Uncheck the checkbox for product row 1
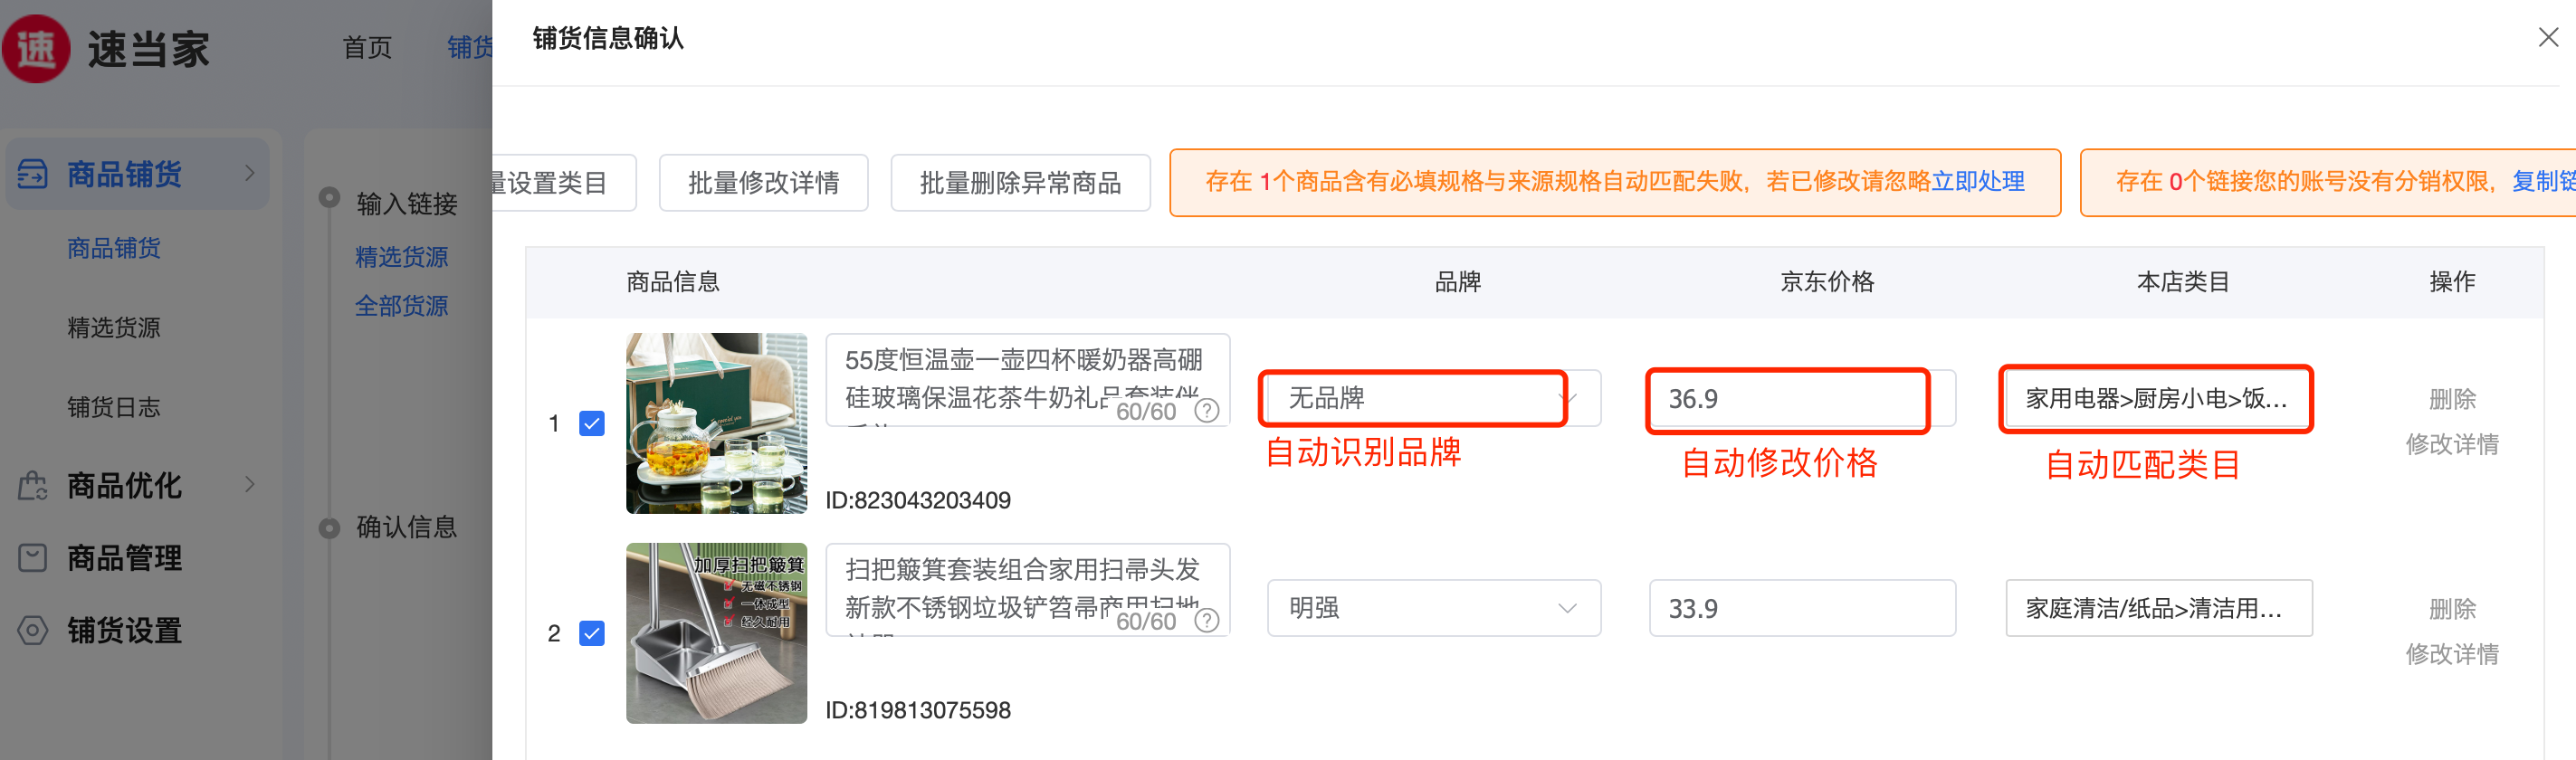The height and width of the screenshot is (760, 2576). (592, 423)
